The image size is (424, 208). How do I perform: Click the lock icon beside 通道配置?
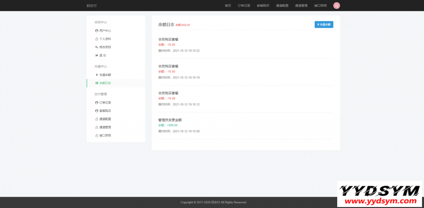[97, 119]
